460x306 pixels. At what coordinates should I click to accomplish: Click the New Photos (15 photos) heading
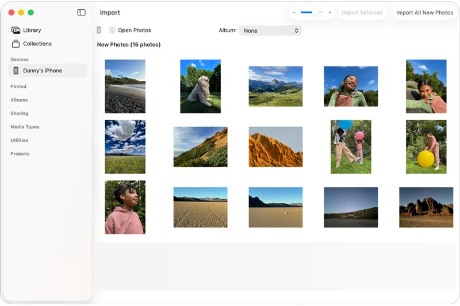click(129, 45)
